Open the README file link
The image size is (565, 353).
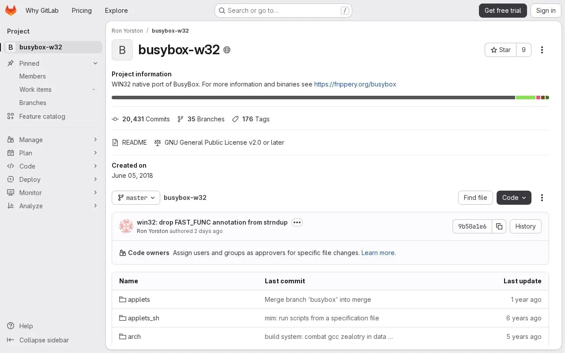click(x=129, y=143)
